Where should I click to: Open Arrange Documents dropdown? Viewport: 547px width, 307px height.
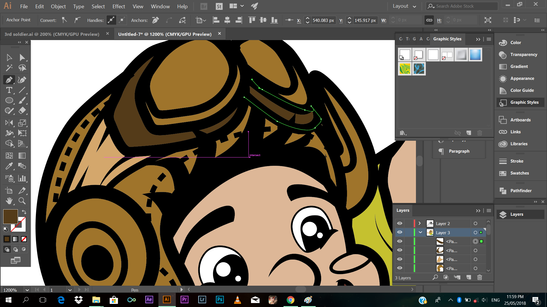[x=236, y=6]
